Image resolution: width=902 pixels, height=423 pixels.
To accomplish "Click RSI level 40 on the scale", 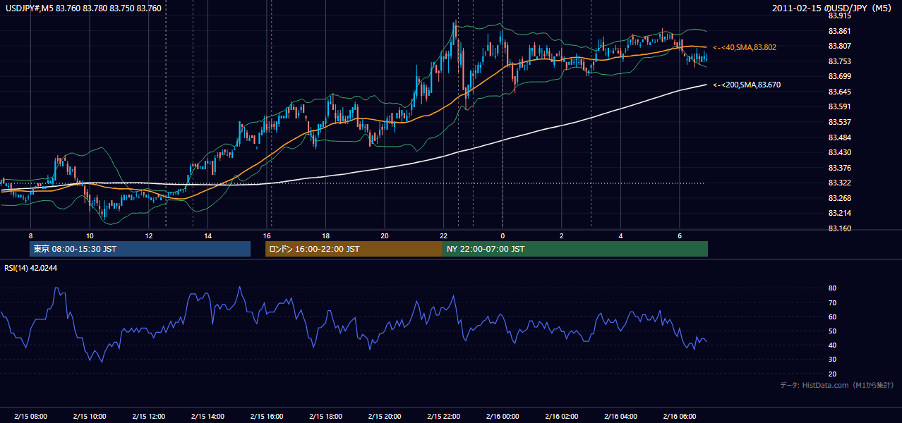I will (x=832, y=345).
